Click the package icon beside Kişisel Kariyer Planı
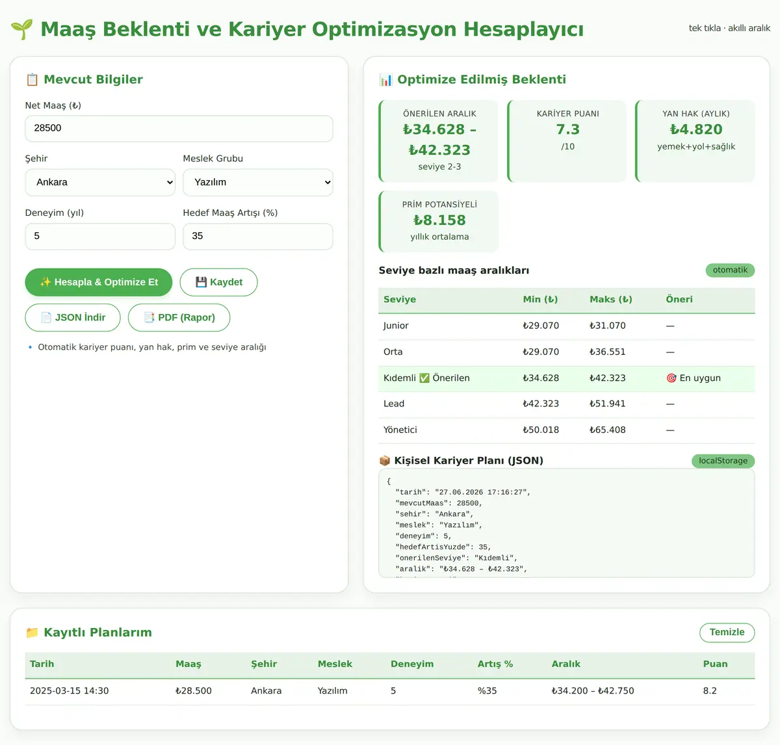Screen dimensions: 780x745 [x=385, y=460]
